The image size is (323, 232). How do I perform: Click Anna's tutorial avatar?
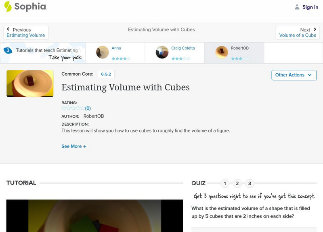tap(103, 52)
